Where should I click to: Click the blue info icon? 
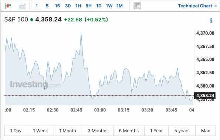tap(211, 20)
